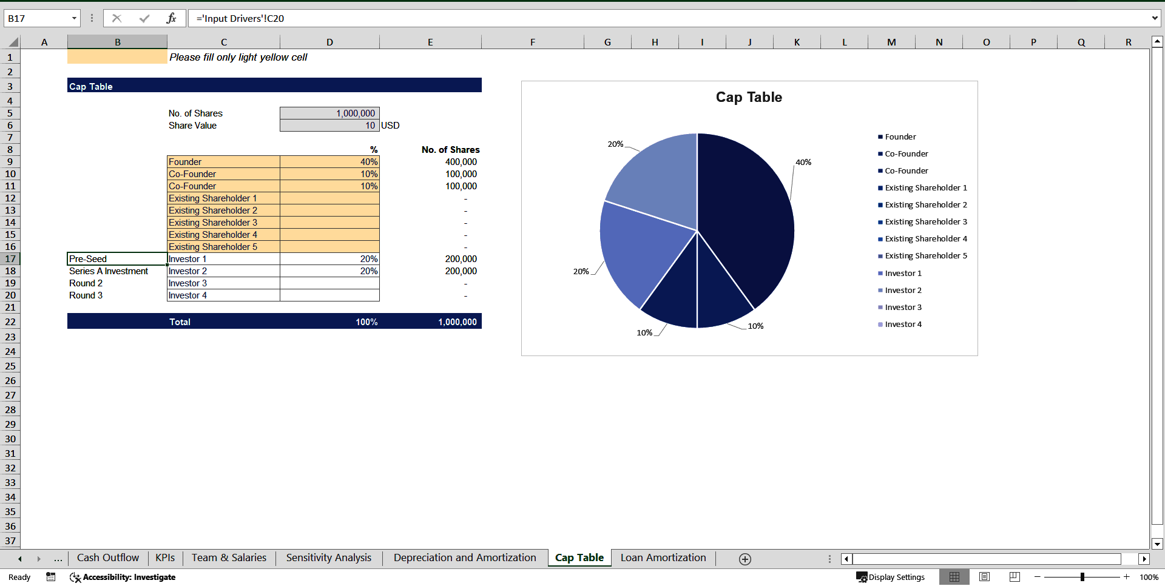This screenshot has width=1165, height=586.
Task: Select the Investor 2 cell
Action: (223, 271)
